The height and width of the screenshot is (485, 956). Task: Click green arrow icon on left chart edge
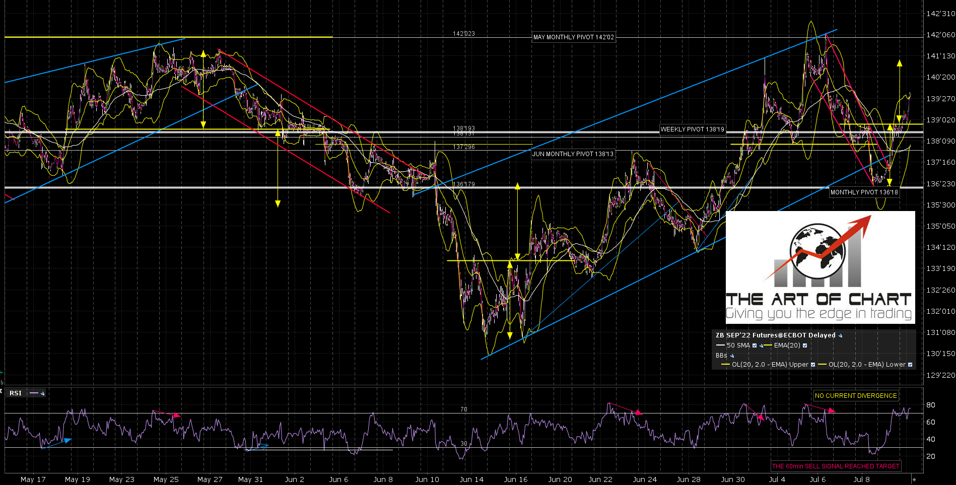[x=2, y=373]
